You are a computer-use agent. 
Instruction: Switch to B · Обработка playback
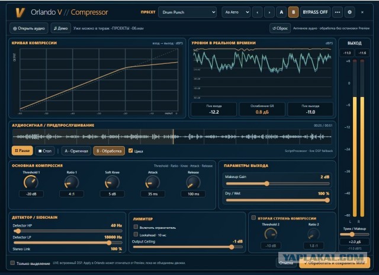click(x=109, y=151)
